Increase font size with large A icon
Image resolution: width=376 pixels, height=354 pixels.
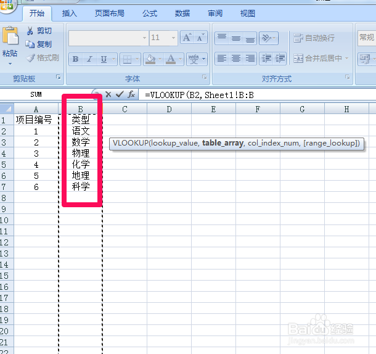[x=187, y=38]
